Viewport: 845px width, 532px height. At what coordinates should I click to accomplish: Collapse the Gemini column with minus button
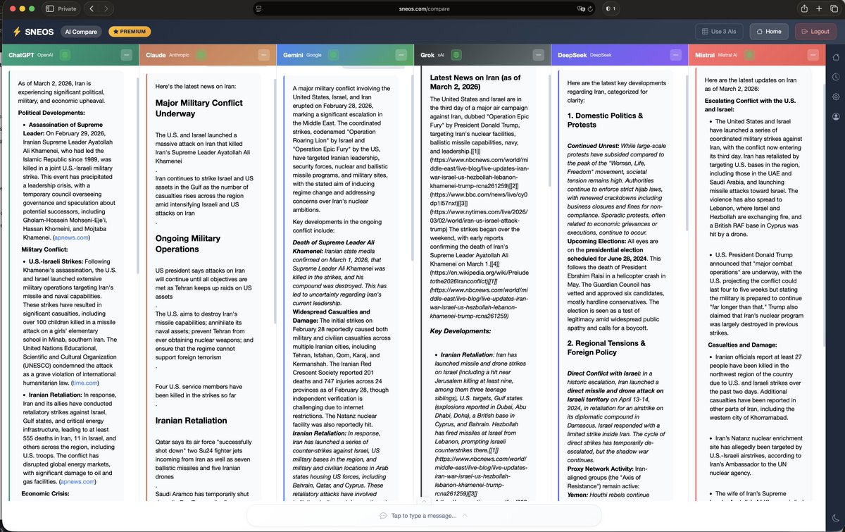tap(401, 54)
